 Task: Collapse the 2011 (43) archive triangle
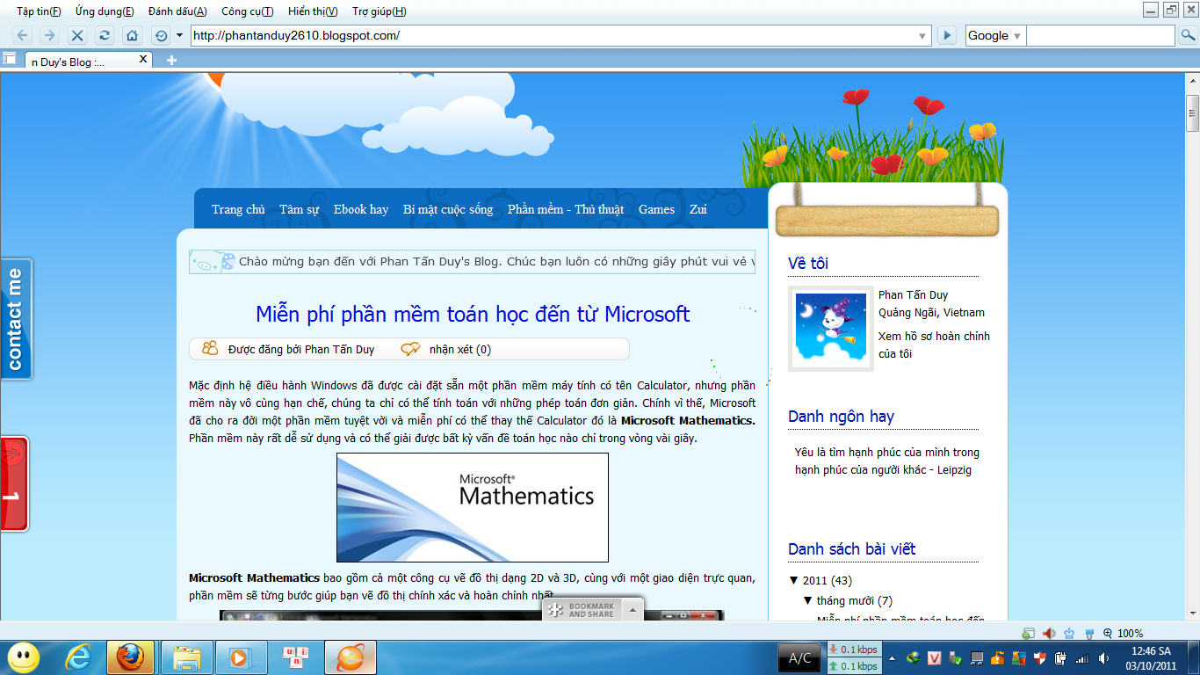[x=794, y=580]
